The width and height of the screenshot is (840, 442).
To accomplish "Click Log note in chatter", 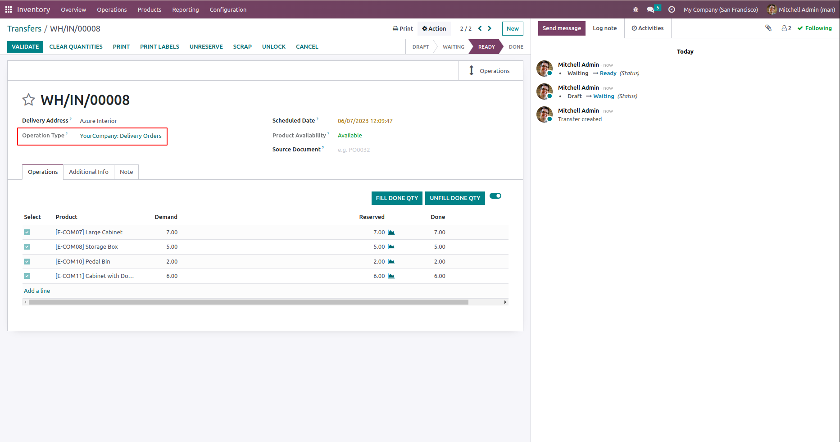I will coord(605,28).
